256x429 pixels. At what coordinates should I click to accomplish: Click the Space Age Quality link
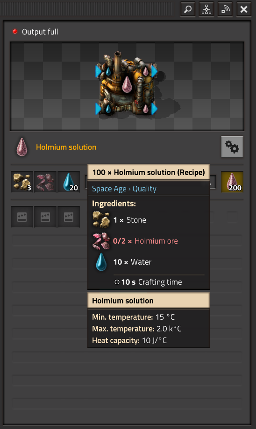coord(124,189)
